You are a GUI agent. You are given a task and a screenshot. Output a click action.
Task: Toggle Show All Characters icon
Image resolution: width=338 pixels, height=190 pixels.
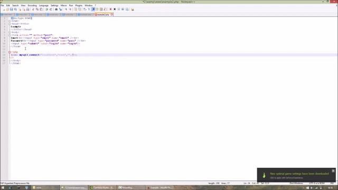tap(89, 9)
